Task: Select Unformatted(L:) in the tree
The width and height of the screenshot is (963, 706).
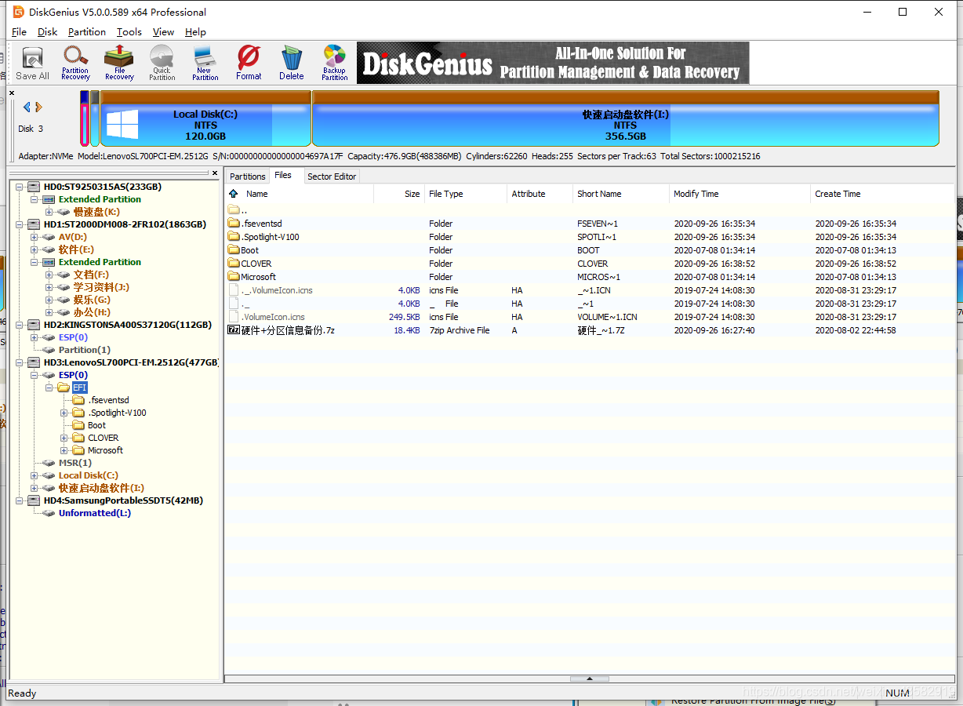Action: coord(95,513)
